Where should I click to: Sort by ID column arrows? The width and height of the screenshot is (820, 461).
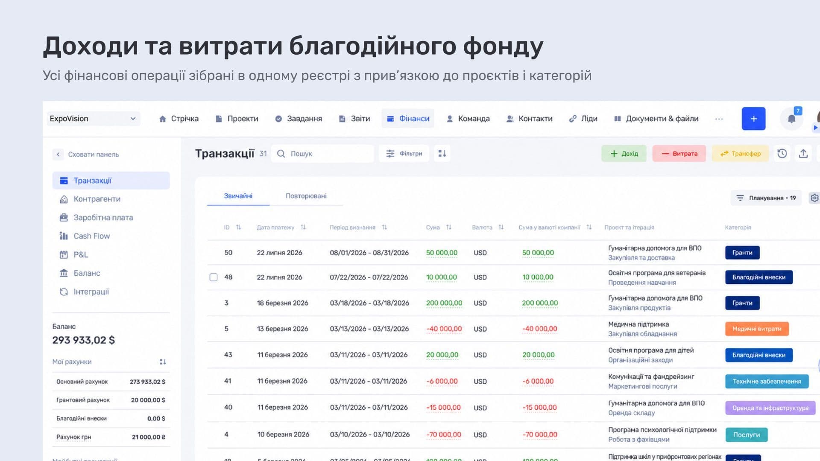click(238, 228)
